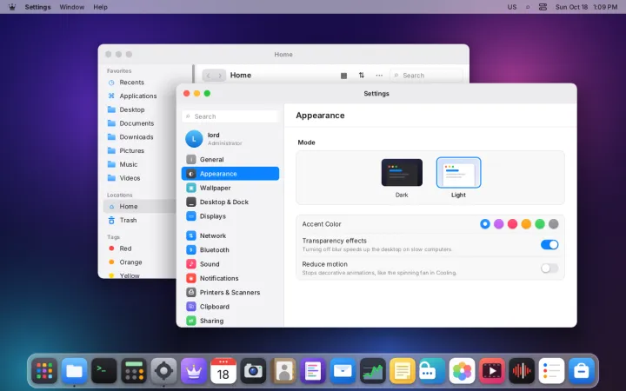Viewport: 626px width, 391px height.
Task: Open Notifications settings pane
Action: click(x=230, y=278)
